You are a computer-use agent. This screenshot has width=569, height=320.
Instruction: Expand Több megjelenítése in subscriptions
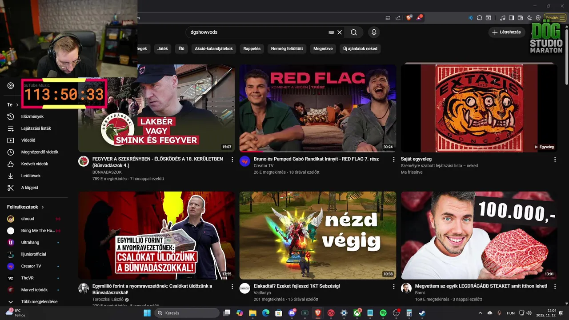[x=33, y=302]
